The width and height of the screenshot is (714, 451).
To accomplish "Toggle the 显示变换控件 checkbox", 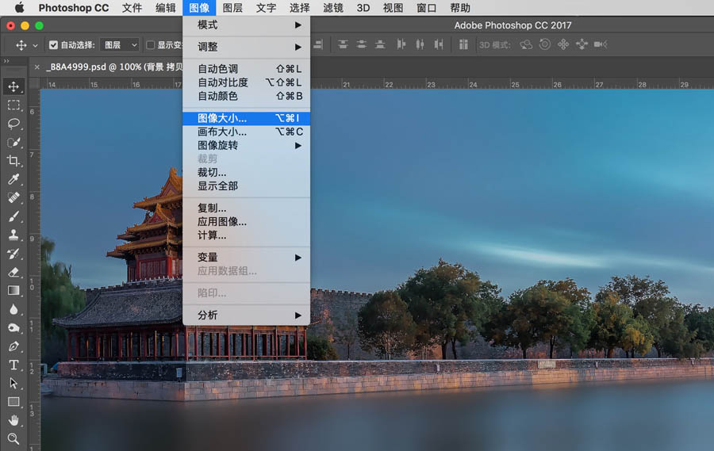I will [150, 44].
